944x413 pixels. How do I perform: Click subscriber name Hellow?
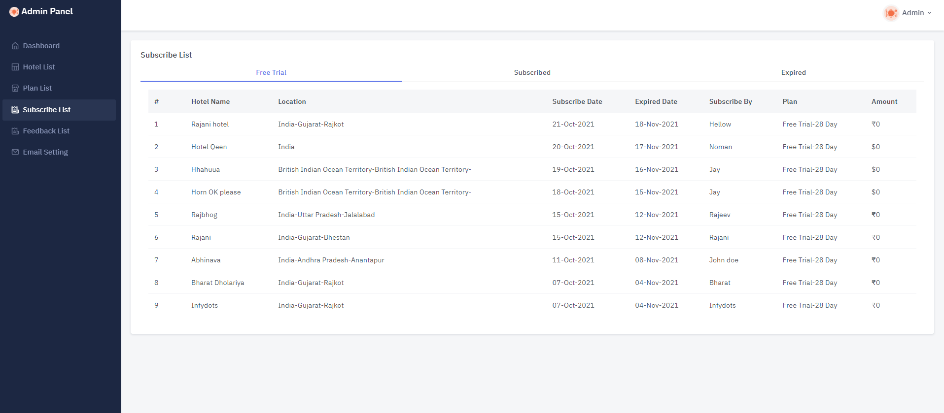720,124
